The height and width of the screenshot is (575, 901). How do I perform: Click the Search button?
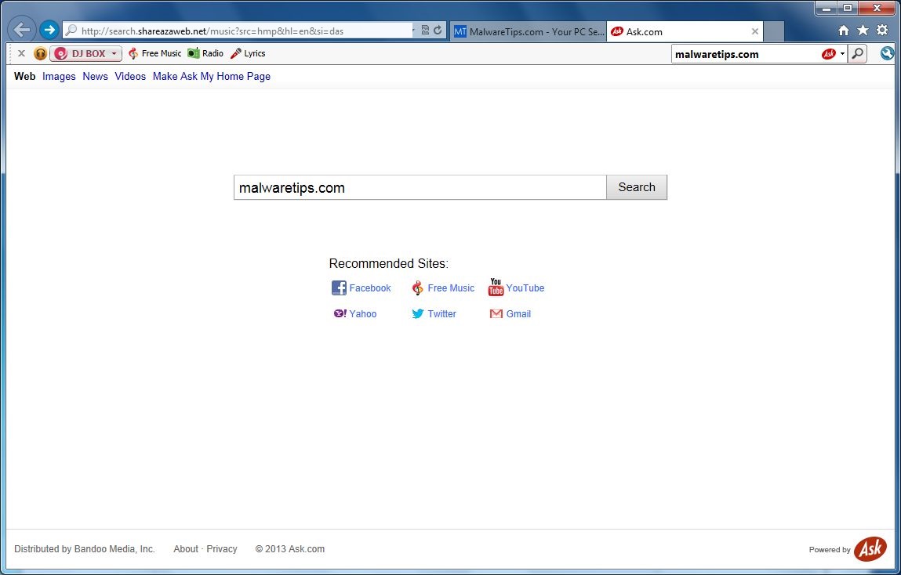pyautogui.click(x=637, y=188)
